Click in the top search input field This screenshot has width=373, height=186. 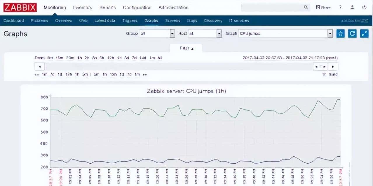271,8
